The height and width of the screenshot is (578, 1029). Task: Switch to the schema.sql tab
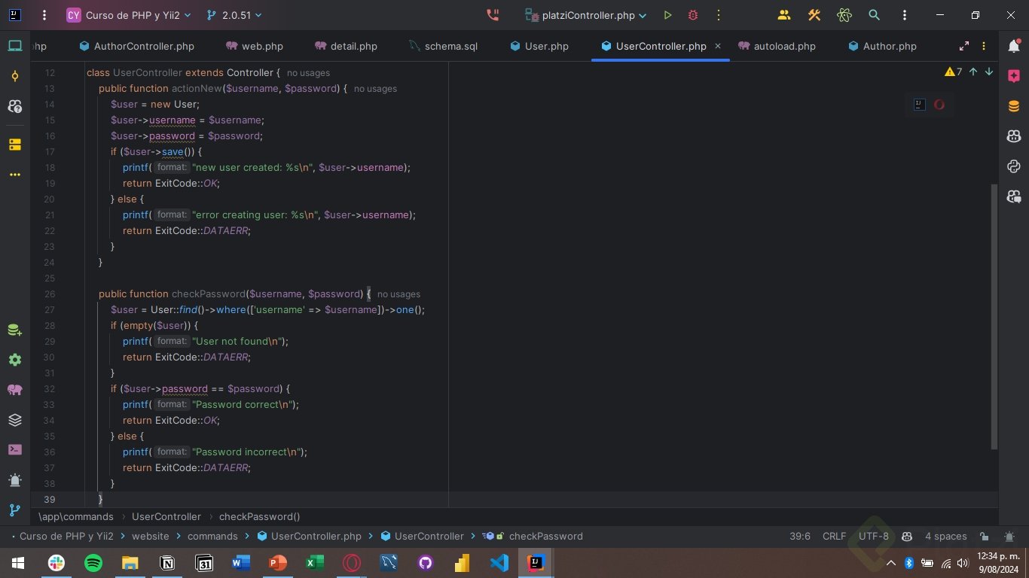(450, 46)
